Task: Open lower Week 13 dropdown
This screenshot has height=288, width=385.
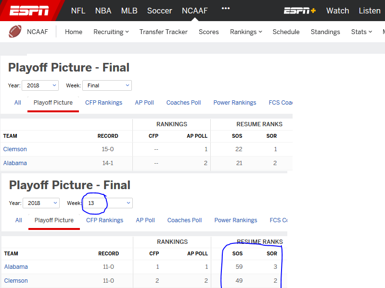Action: [108, 203]
